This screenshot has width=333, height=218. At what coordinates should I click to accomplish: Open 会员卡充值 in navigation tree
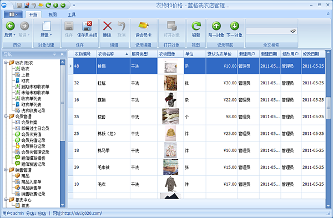point(31,134)
